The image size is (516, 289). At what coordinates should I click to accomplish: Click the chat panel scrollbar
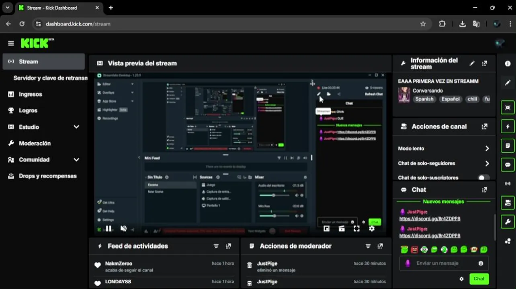pyautogui.click(x=495, y=227)
